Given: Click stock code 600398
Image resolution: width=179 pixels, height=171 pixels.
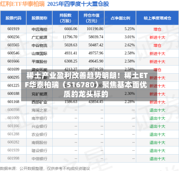Looking at the screenshot, I should [13, 110].
